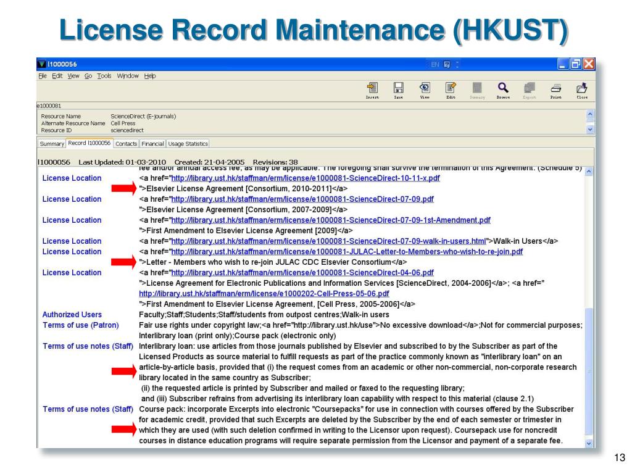Viewport: 632px width, 474px height.
Task: Click the Terms of use (Patron) label
Action: pos(81,325)
